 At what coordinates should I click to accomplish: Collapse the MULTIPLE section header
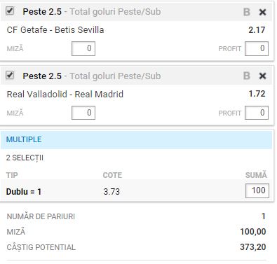[136, 139]
